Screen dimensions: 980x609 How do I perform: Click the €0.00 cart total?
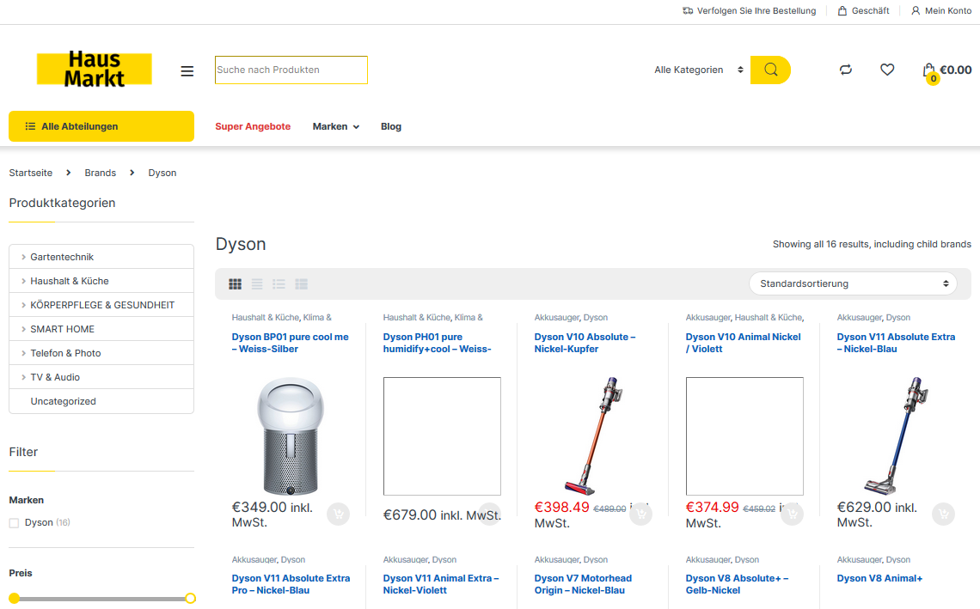coord(956,70)
